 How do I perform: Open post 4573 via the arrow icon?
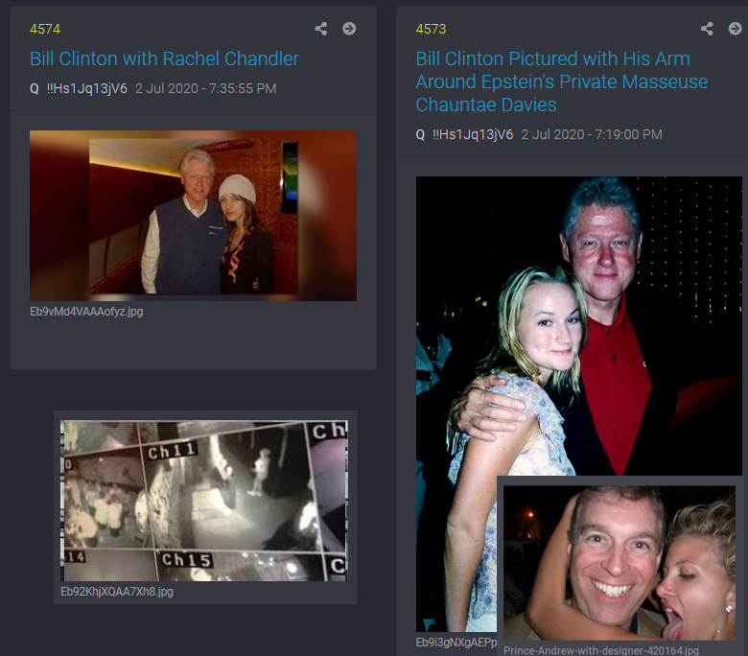[734, 29]
